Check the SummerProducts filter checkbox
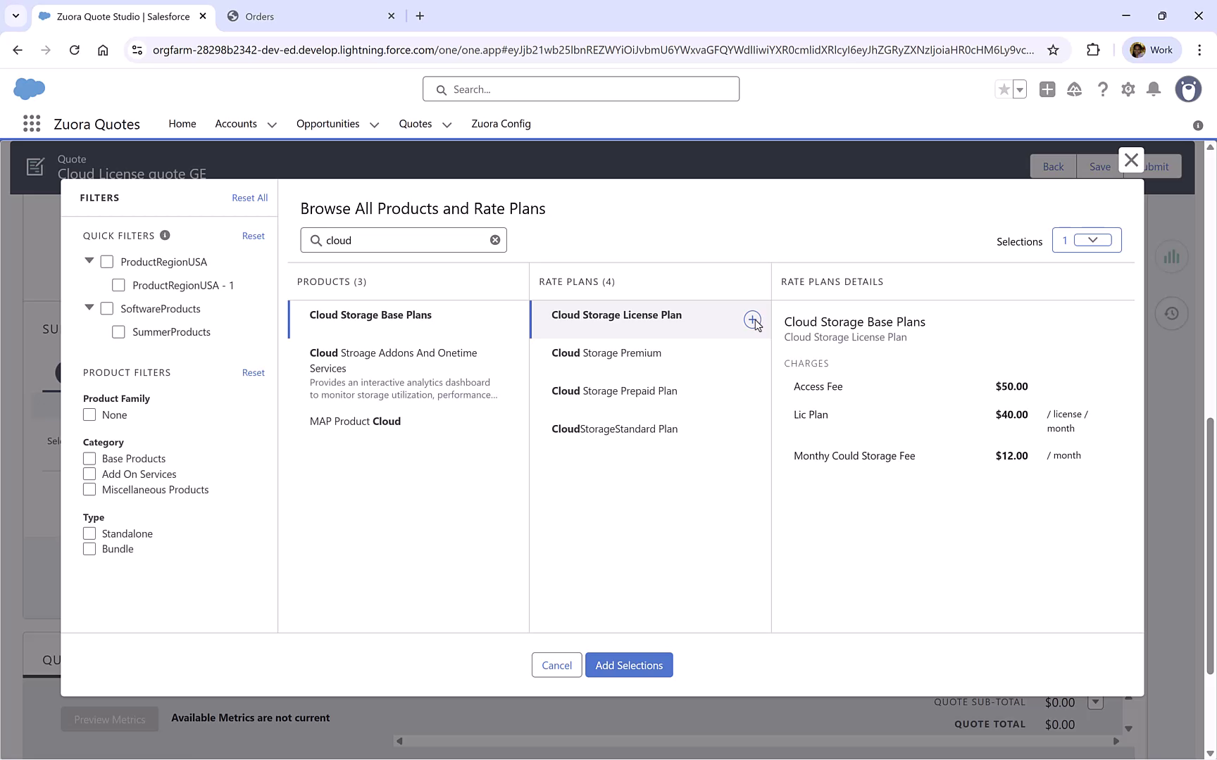Viewport: 1217px width, 760px height. coord(118,331)
